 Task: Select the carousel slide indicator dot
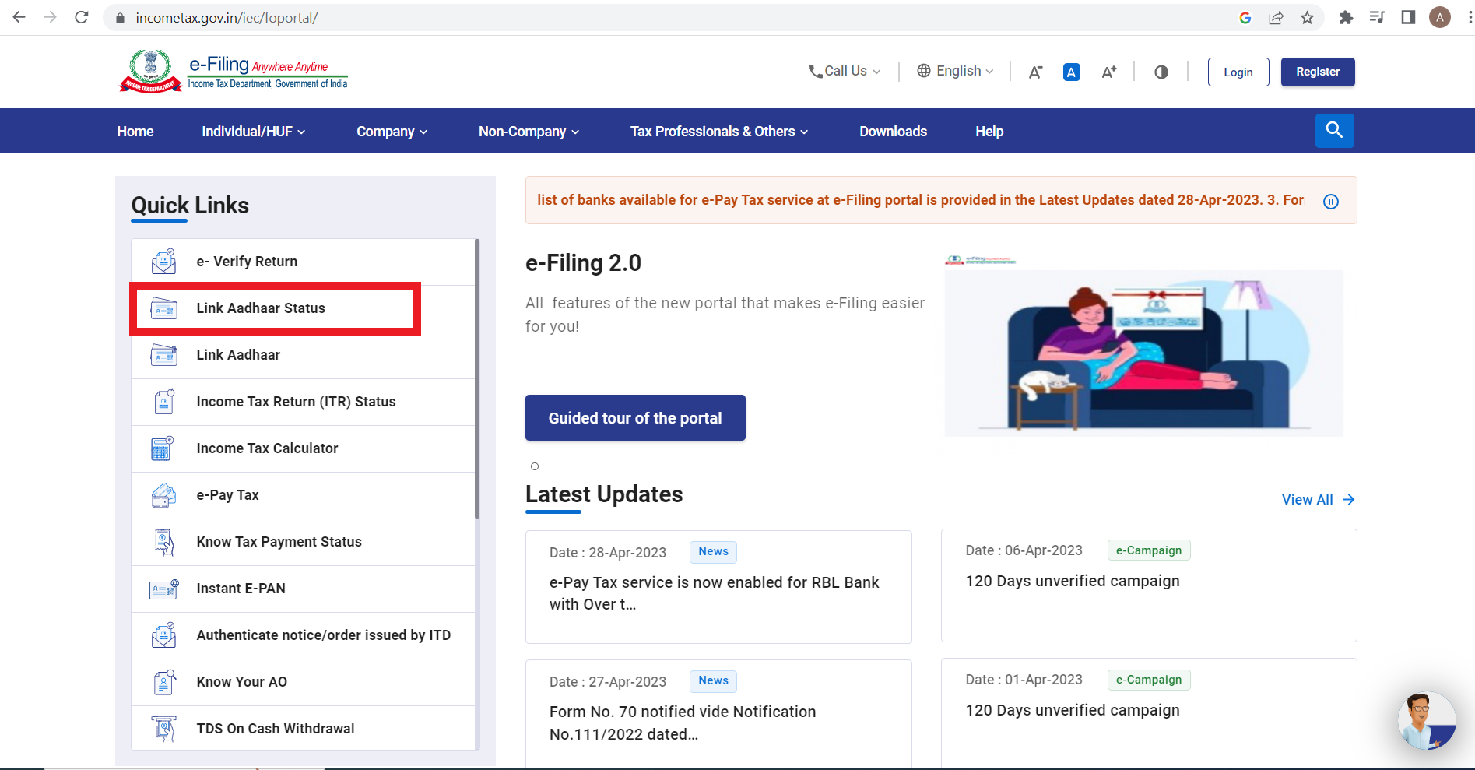pyautogui.click(x=535, y=466)
